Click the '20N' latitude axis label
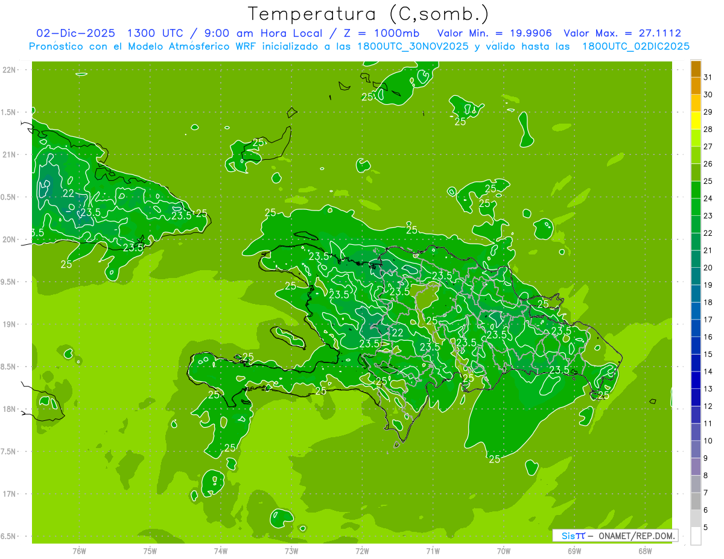 click(x=10, y=240)
